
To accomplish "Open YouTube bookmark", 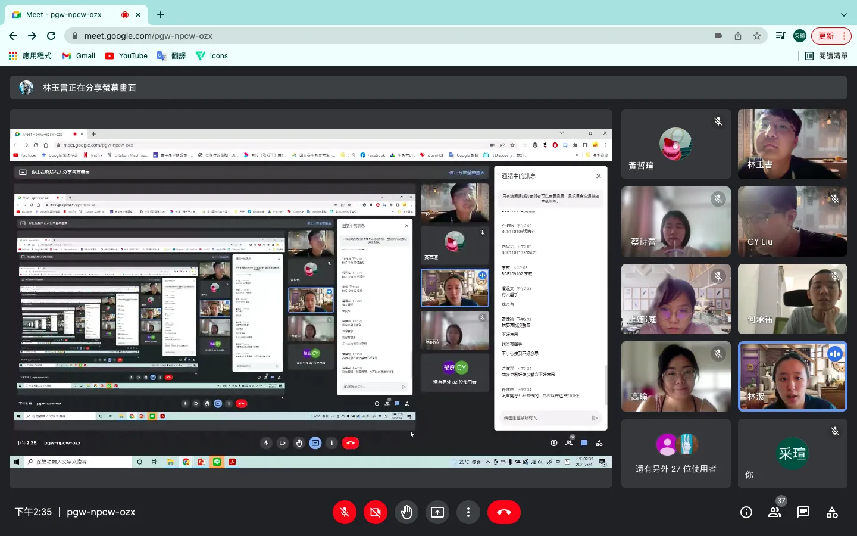I will point(126,55).
